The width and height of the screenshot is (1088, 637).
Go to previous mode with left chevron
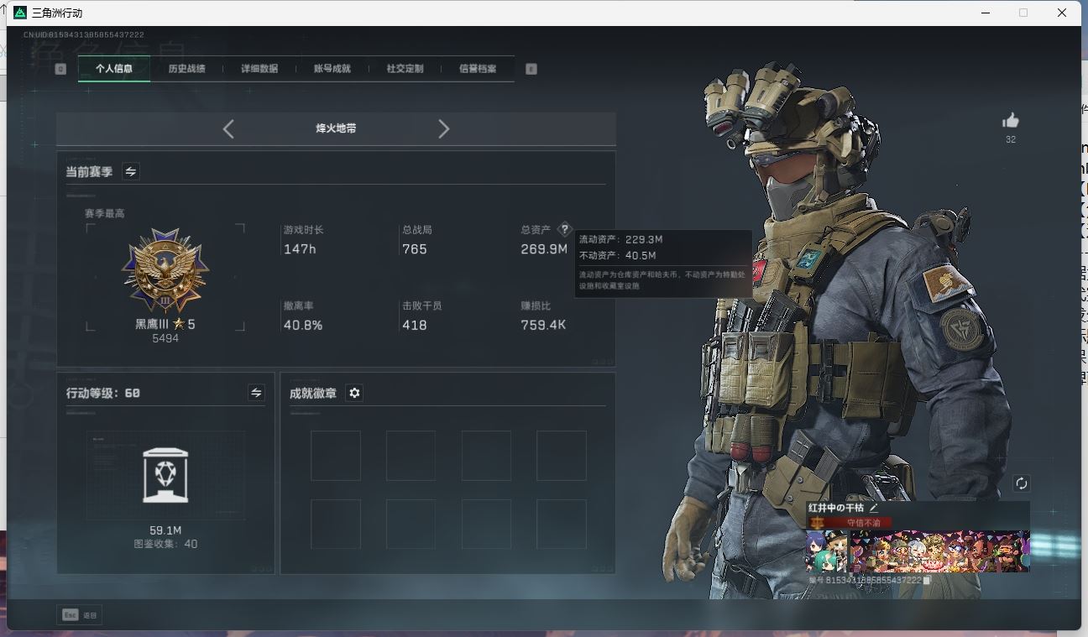[228, 128]
